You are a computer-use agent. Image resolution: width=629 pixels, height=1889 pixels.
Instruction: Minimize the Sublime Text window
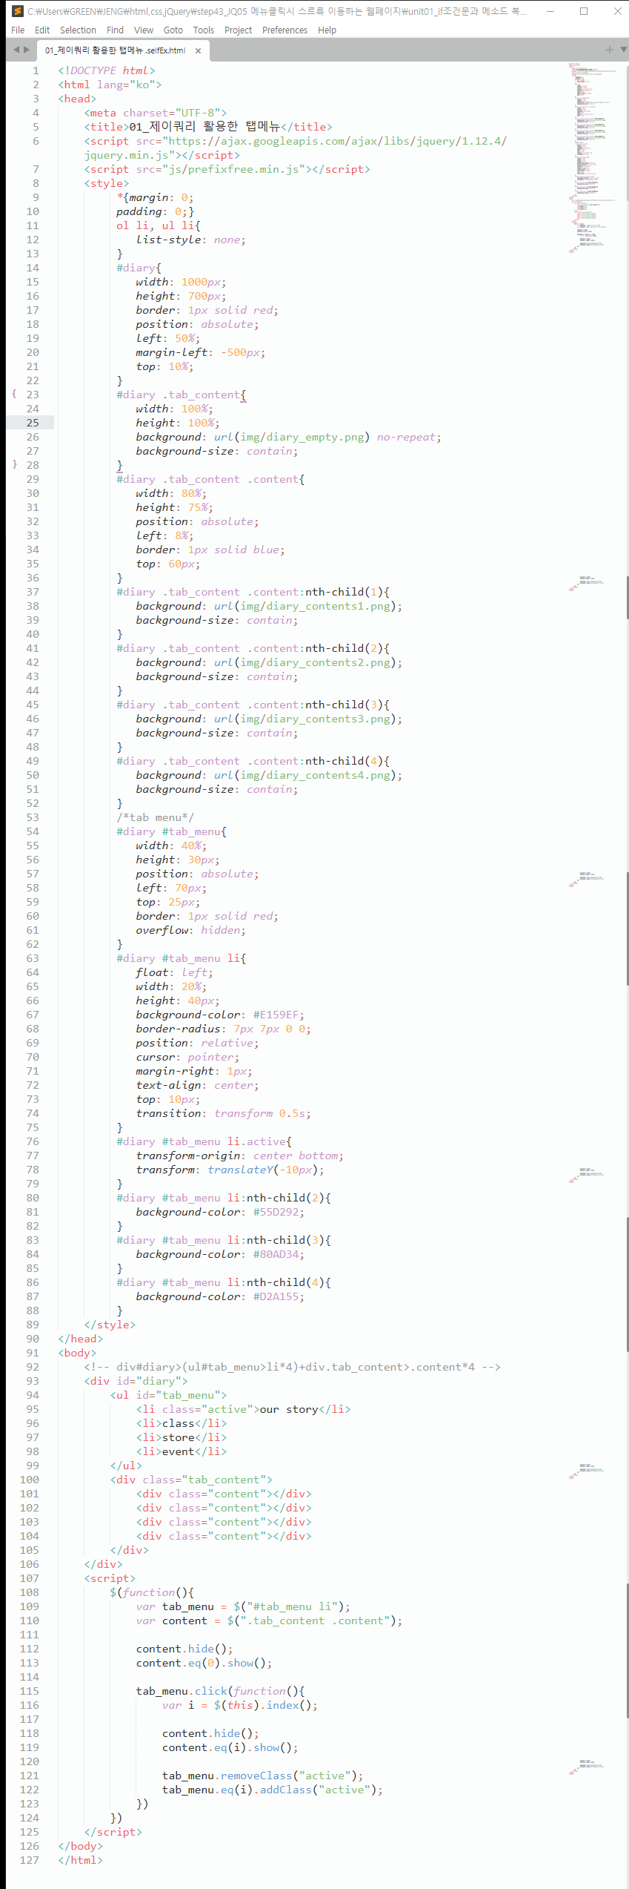coord(550,11)
